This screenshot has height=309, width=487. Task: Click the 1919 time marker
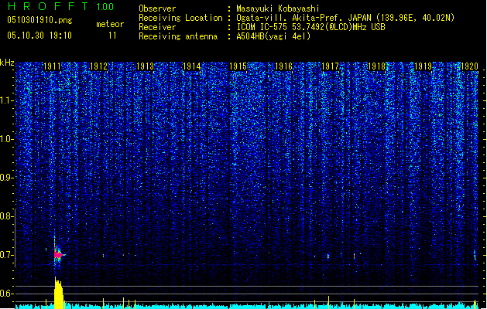[x=423, y=66]
